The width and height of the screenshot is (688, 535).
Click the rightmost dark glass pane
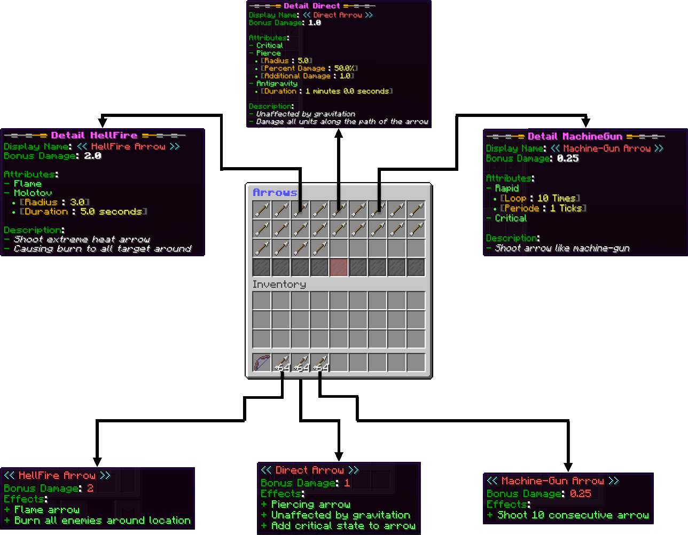(416, 267)
